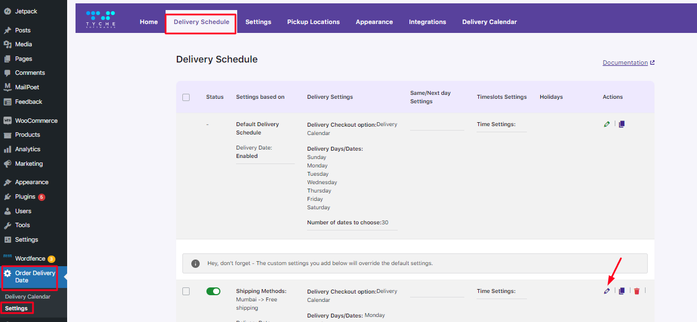The image size is (697, 322).
Task: Check the Mumbai Free shipping row checkbox
Action: click(186, 291)
